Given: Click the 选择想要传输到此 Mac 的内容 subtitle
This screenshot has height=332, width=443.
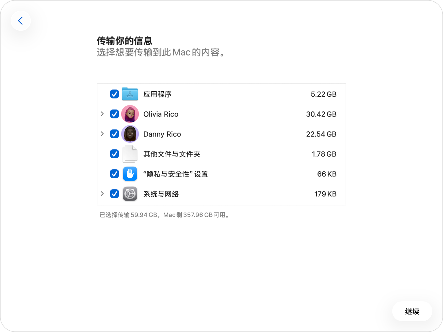Looking at the screenshot, I should tap(161, 52).
